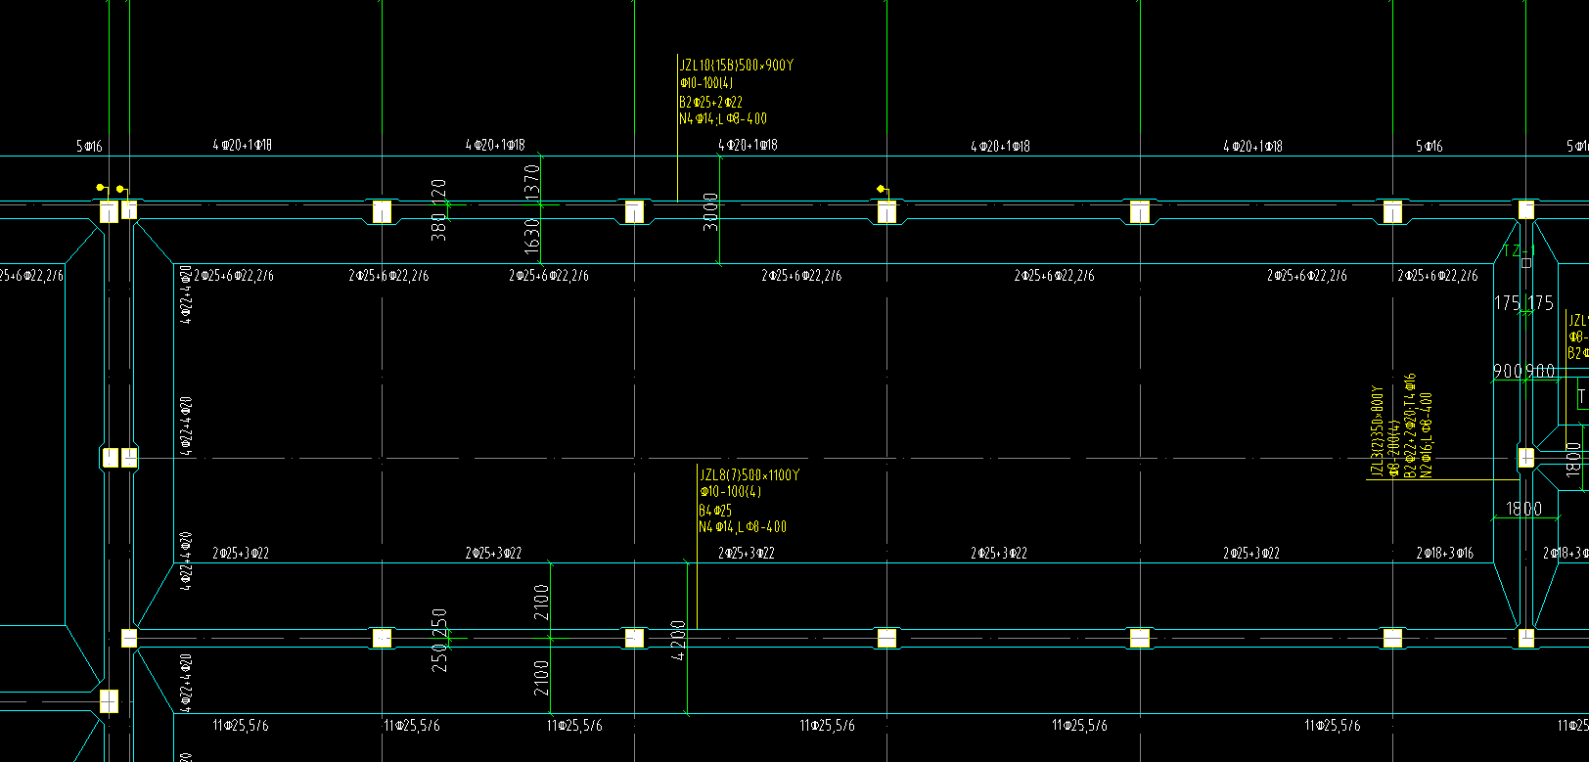This screenshot has height=762, width=1589.
Task: Select the B2Φ25+2Φ22 annotation text
Action: (710, 102)
